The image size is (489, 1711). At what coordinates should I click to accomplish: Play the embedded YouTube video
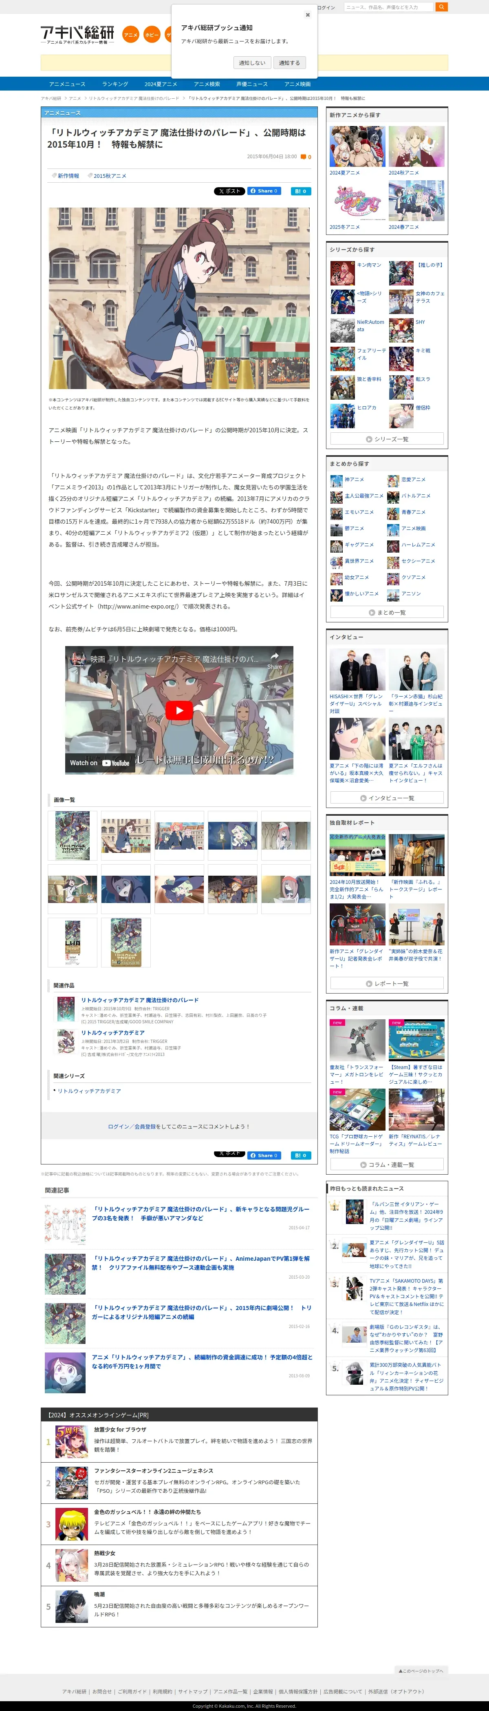(179, 710)
